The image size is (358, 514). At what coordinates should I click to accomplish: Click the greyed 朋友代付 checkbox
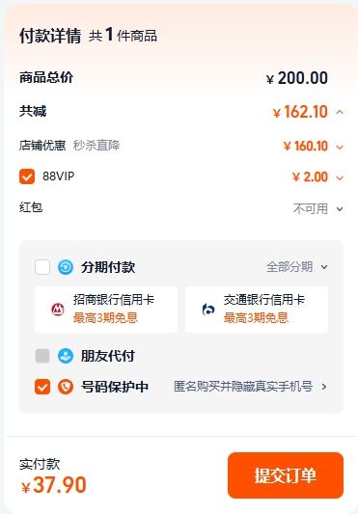click(42, 356)
